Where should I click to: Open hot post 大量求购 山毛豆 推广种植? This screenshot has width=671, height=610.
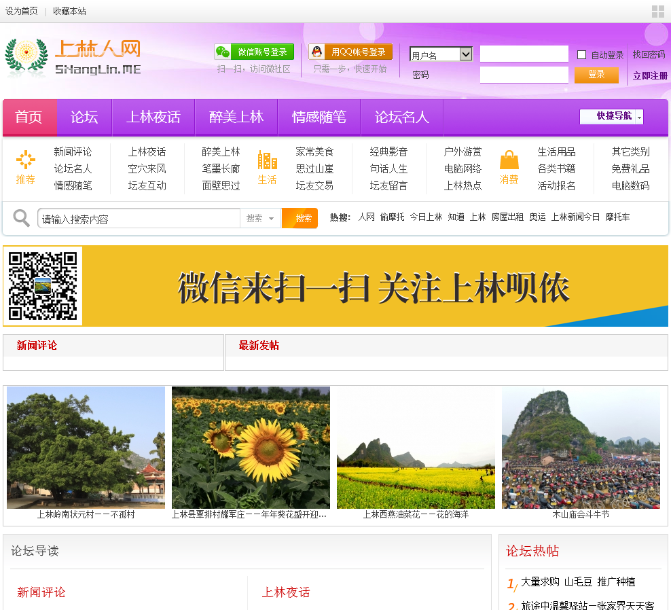pos(578,581)
